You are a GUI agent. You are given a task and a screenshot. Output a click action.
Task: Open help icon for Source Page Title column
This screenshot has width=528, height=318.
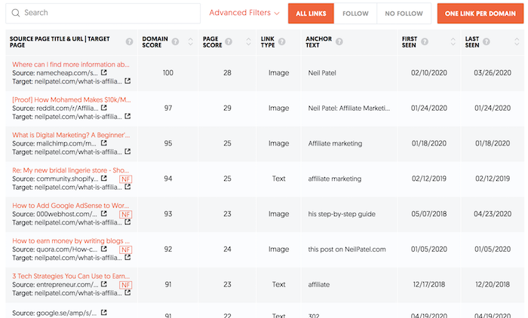(x=129, y=41)
